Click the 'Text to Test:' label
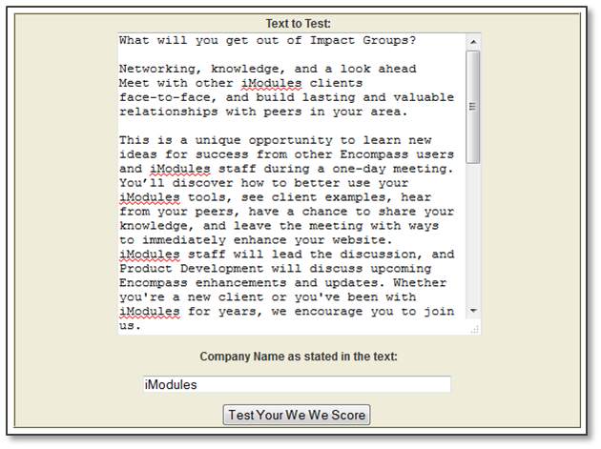Screen dimensions: 601x449 pyautogui.click(x=299, y=24)
